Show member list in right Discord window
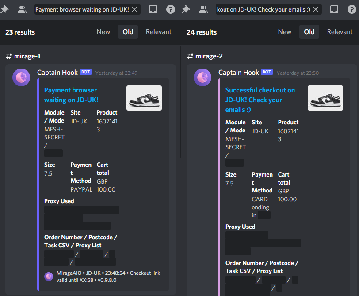Screen dimensions: 359x296 [203, 9]
